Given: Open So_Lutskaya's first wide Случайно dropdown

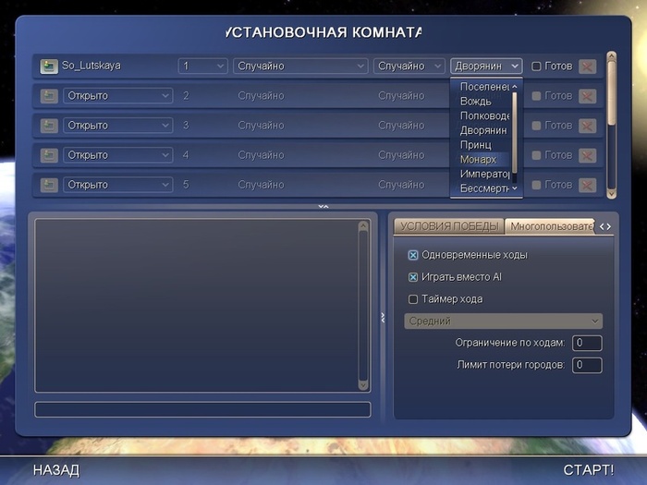Looking at the screenshot, I should [x=300, y=66].
